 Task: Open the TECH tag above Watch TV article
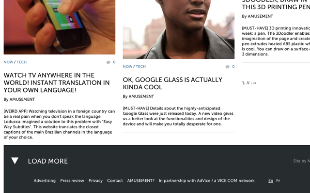pyautogui.click(x=21, y=62)
